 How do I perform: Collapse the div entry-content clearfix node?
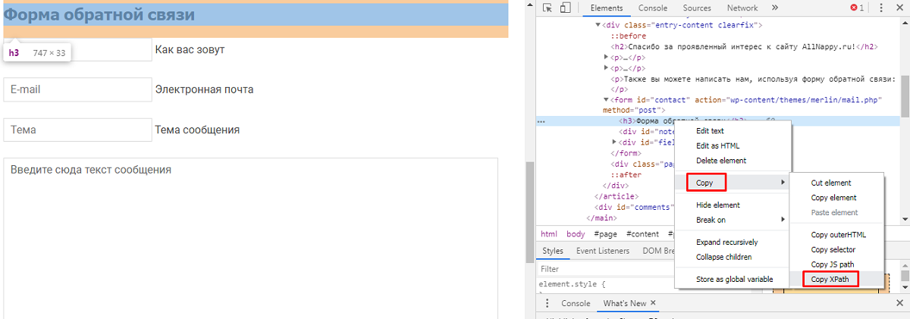pyautogui.click(x=598, y=25)
